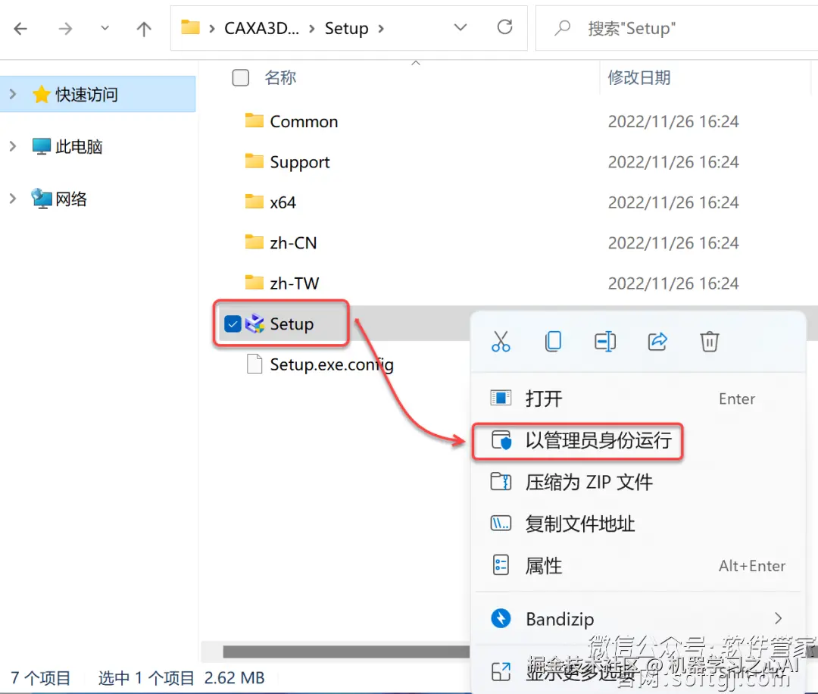
Task: Click the CAXA3D... breadcrumb segment
Action: [261, 28]
